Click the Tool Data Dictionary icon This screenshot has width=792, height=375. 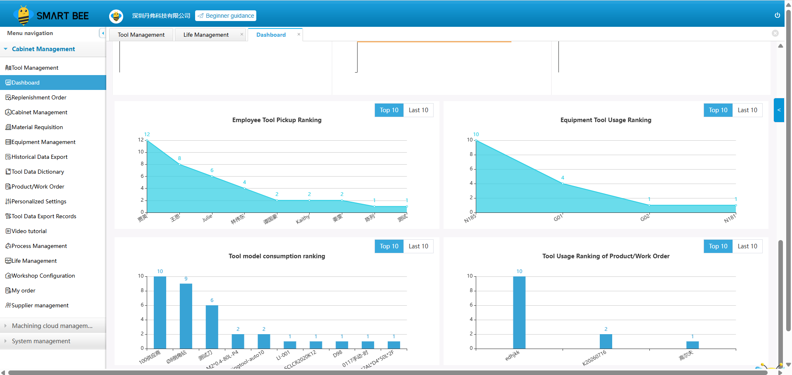pyautogui.click(x=8, y=172)
